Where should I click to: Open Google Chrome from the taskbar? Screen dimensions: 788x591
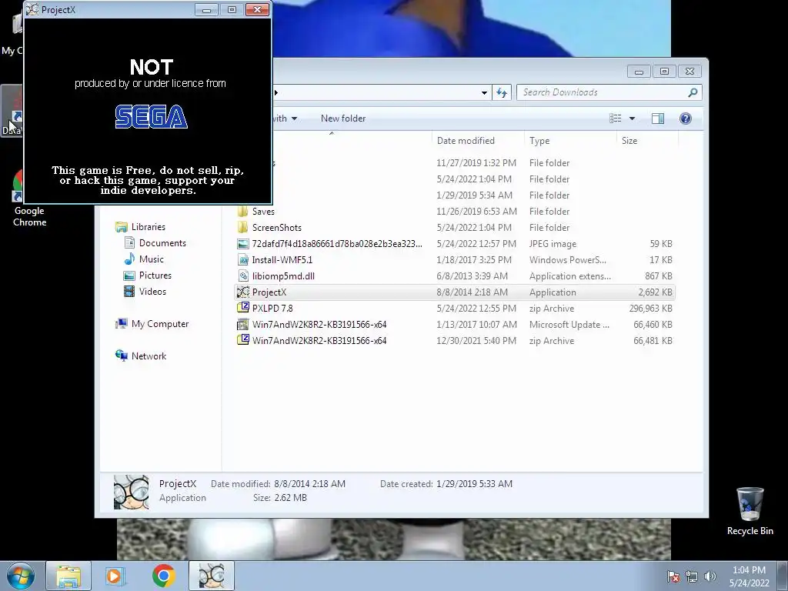coord(163,576)
